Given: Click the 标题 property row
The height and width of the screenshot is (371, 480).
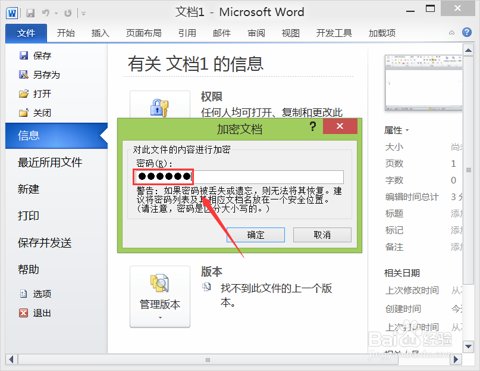Looking at the screenshot, I should click(x=423, y=213).
